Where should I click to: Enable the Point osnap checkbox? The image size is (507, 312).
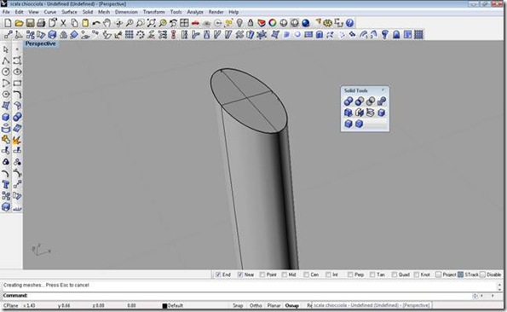[262, 274]
